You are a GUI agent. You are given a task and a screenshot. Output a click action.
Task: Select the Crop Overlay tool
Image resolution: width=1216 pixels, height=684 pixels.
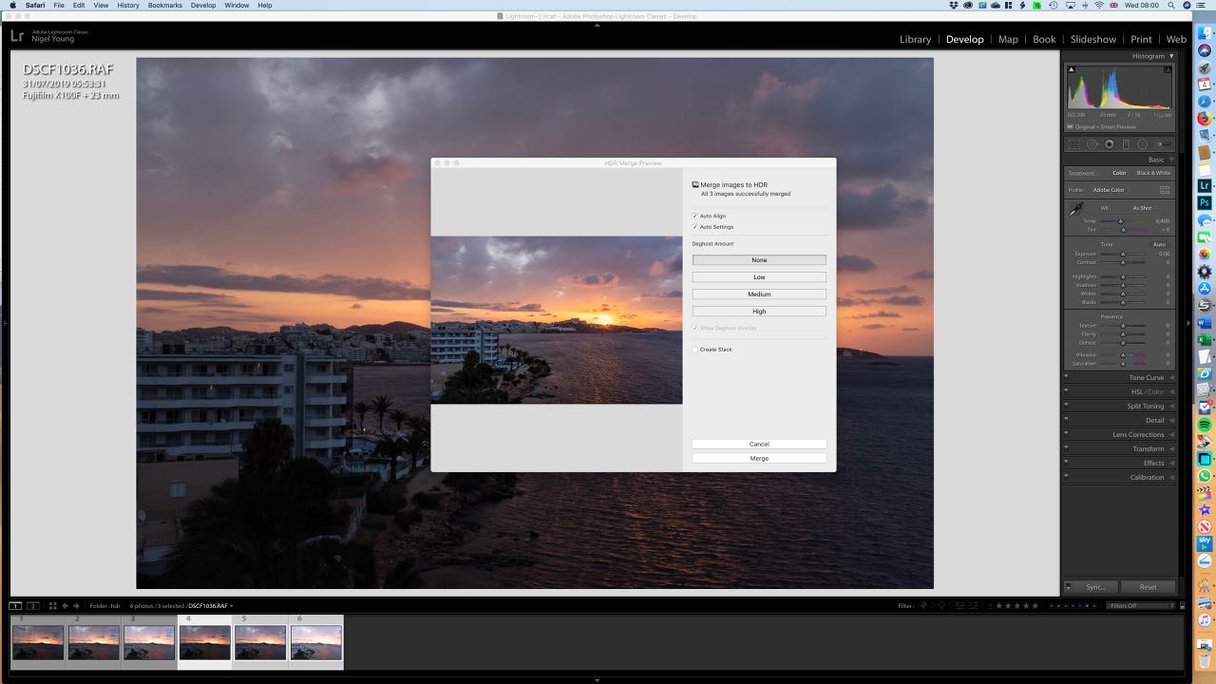1073,142
